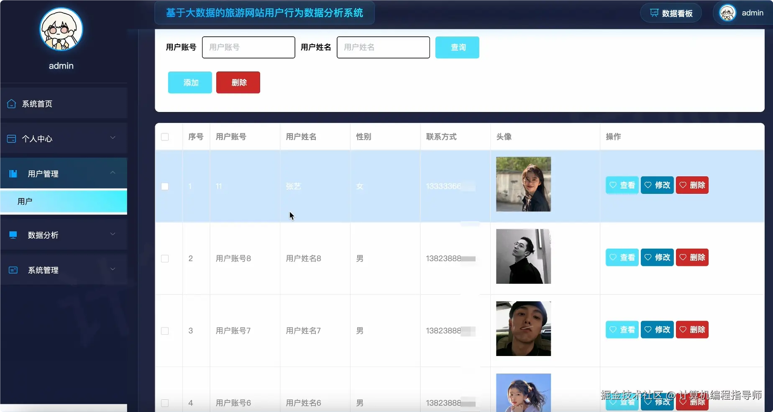This screenshot has width=773, height=412.
Task: Click the 个人中心 card icon
Action: (x=11, y=139)
